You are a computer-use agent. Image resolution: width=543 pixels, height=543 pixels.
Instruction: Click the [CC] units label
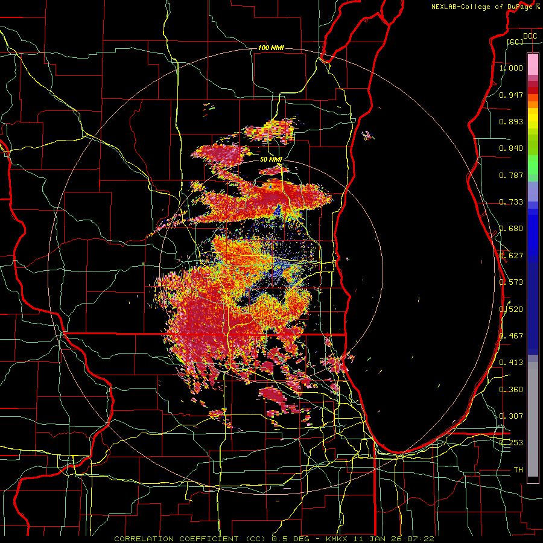(x=515, y=42)
